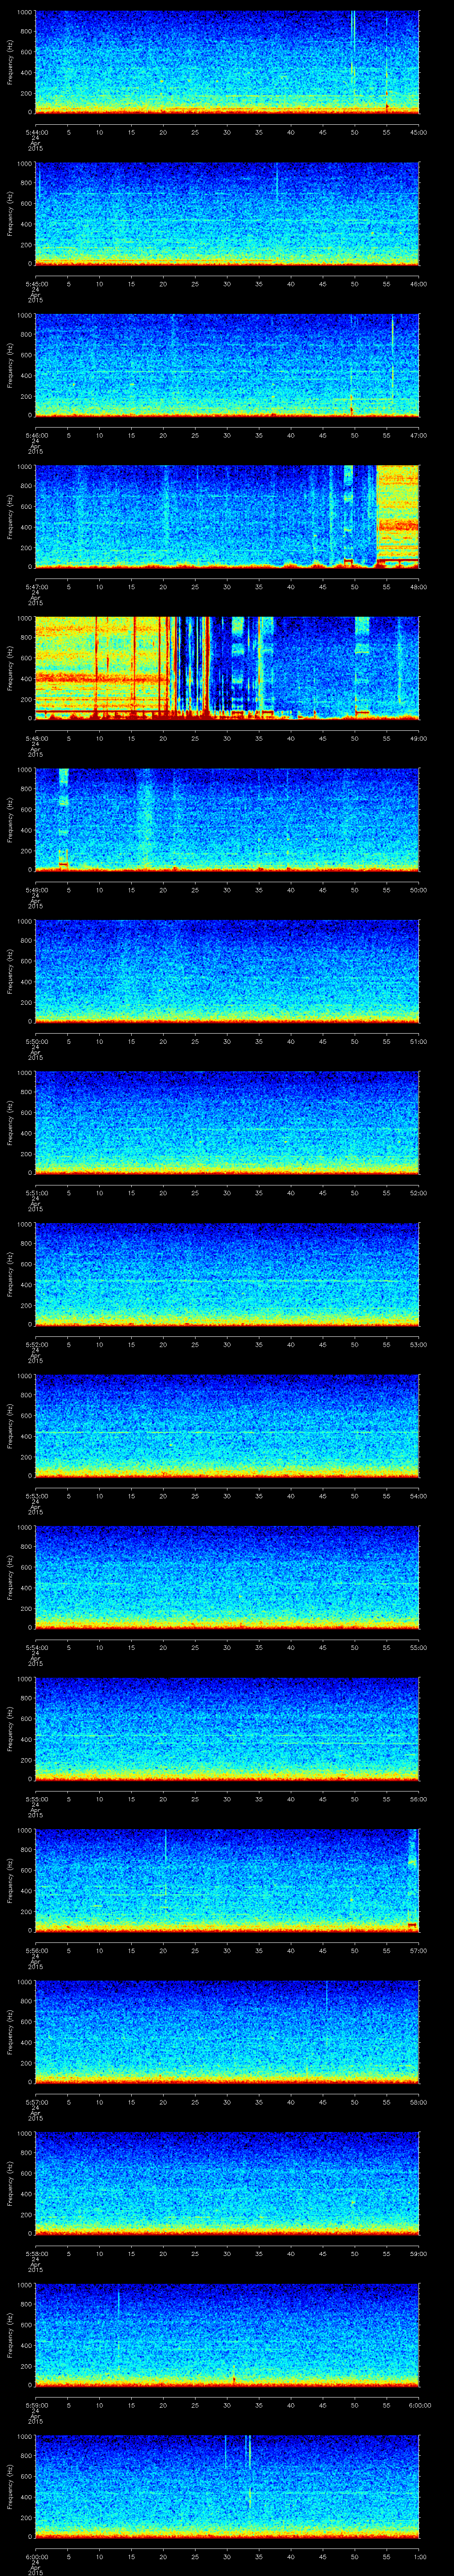Select the spectrogram panel starting at 5:45:00
The width and height of the screenshot is (454, 2576).
point(227,213)
